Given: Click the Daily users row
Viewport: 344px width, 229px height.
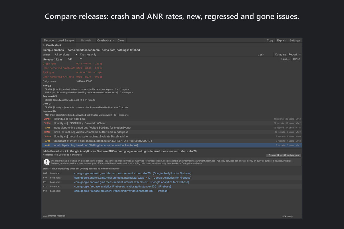Looking at the screenshot, I should 67,81.
